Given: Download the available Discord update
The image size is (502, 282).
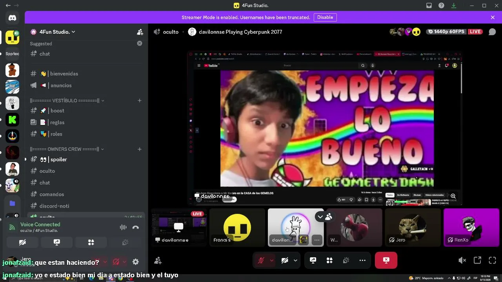Looking at the screenshot, I should tap(454, 5).
